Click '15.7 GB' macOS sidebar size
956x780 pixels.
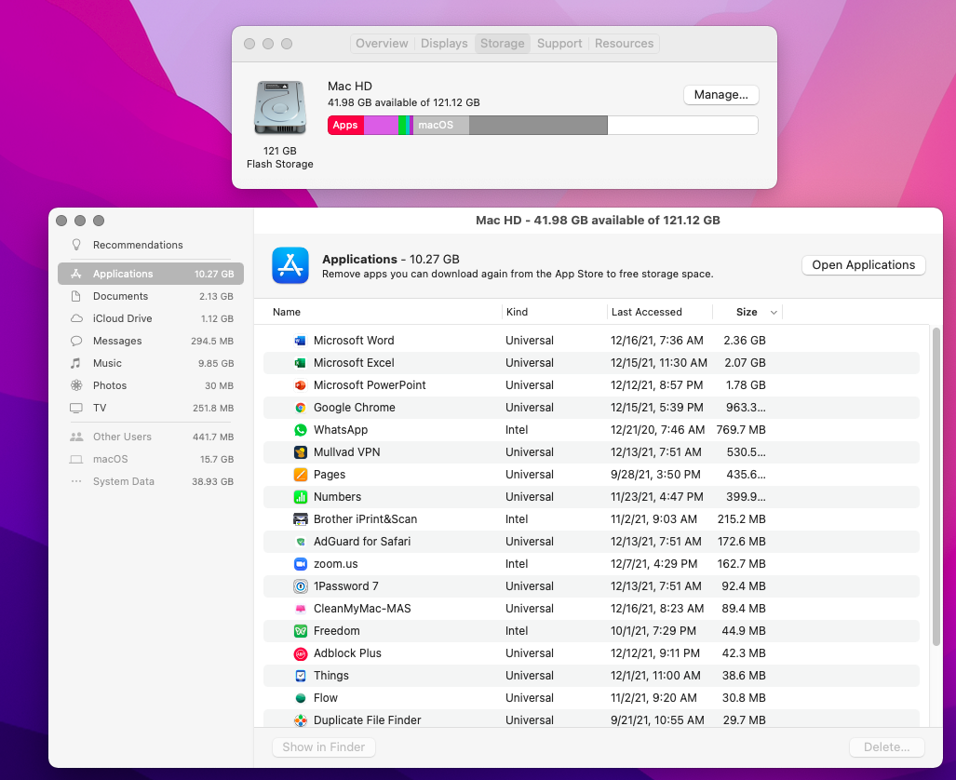pos(217,459)
